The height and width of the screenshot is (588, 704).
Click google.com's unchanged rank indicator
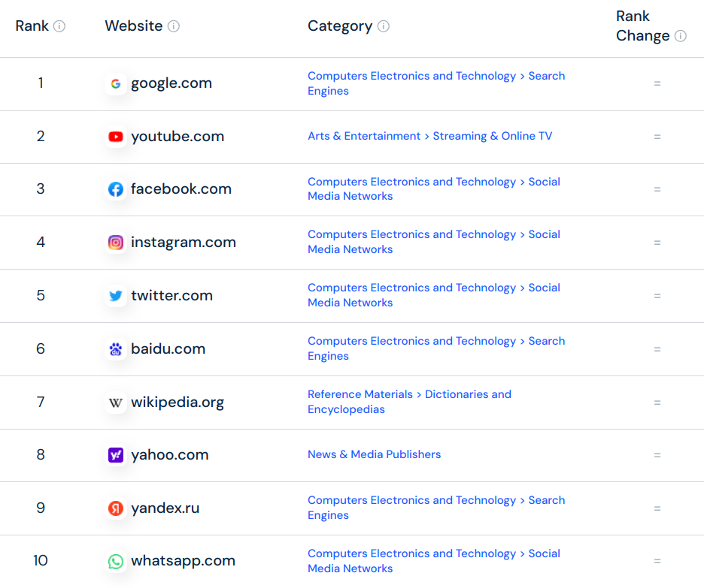tap(657, 83)
